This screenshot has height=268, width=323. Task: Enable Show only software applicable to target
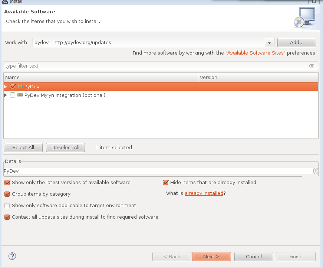(7, 206)
